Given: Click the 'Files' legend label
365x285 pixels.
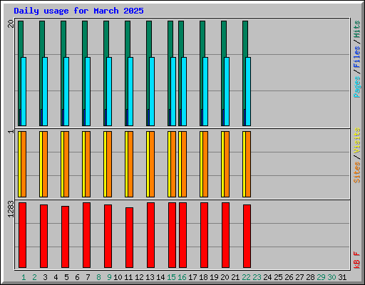Looking at the screenshot, I should (356, 57).
